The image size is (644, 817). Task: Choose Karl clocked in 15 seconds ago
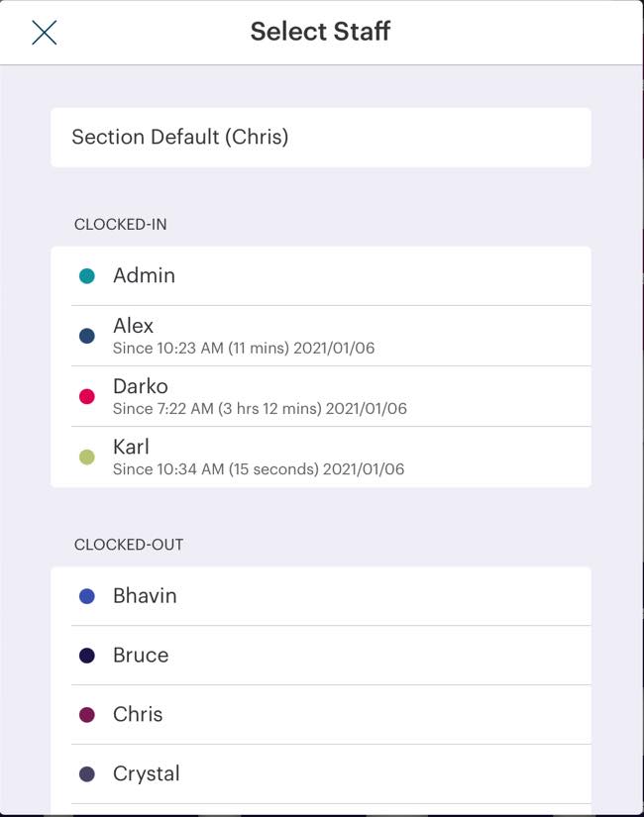(x=320, y=457)
